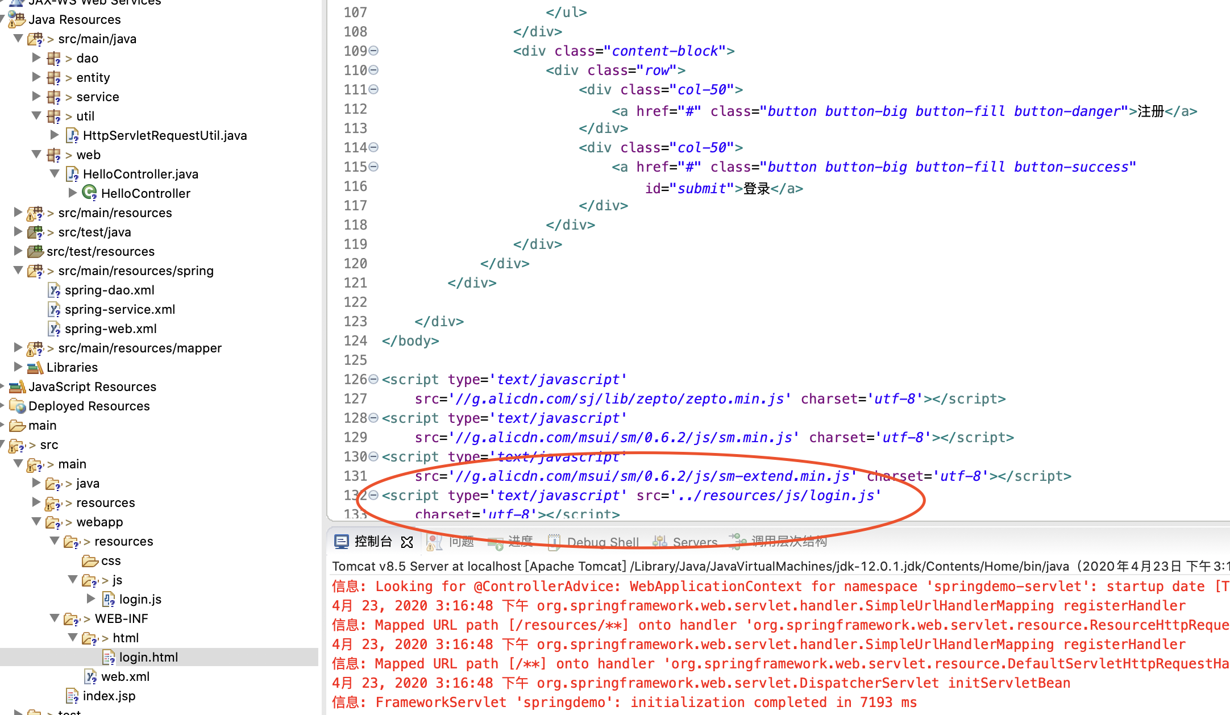Click the login.js file icon
Image resolution: width=1230 pixels, height=715 pixels.
[x=109, y=599]
